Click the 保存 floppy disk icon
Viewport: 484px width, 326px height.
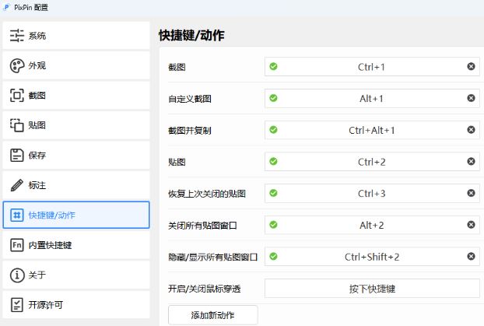coord(16,155)
